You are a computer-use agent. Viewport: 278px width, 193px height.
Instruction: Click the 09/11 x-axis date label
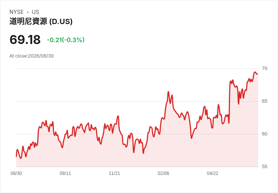click(65, 173)
